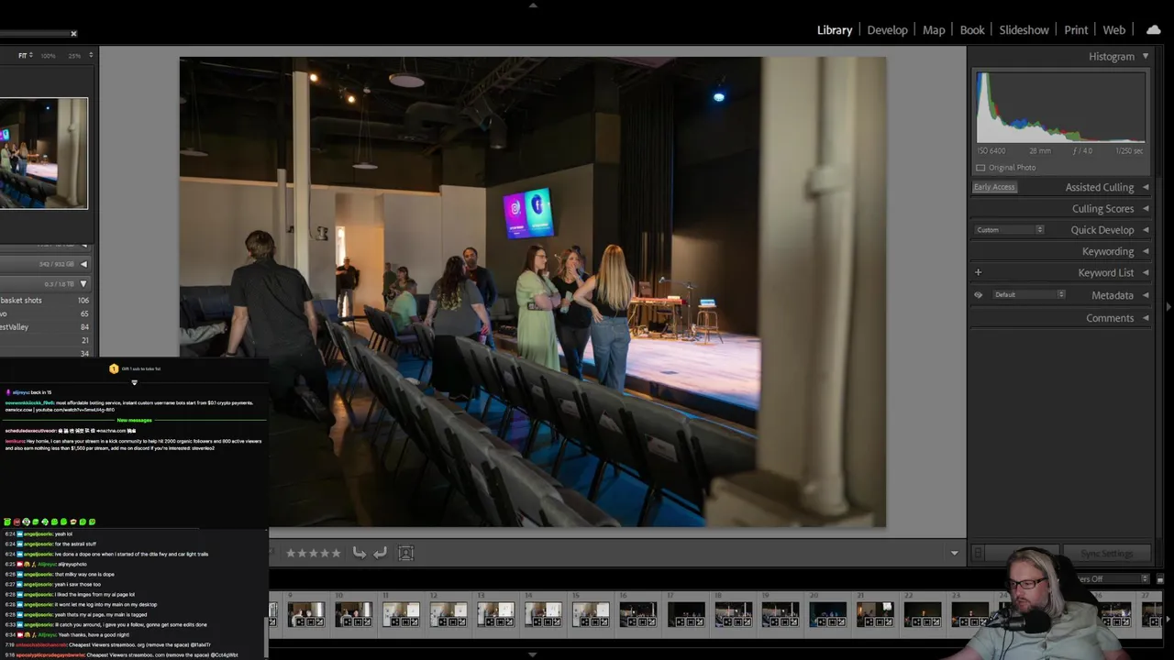The width and height of the screenshot is (1174, 660).
Task: Hide the top module picker panel arrow
Action: [533, 5]
